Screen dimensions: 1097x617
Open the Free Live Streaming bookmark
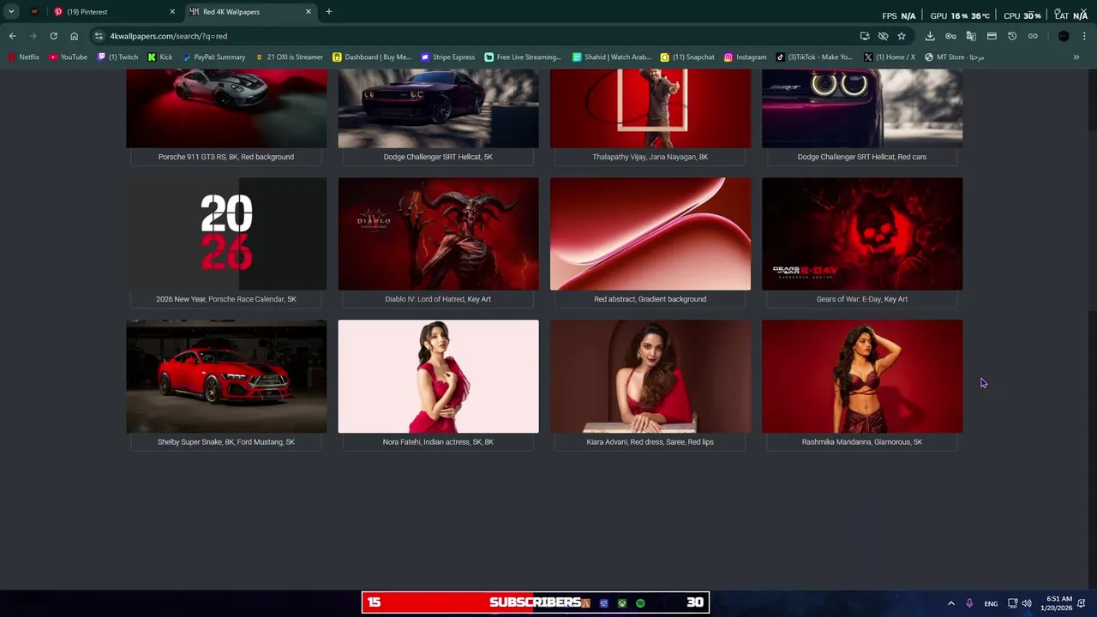523,57
